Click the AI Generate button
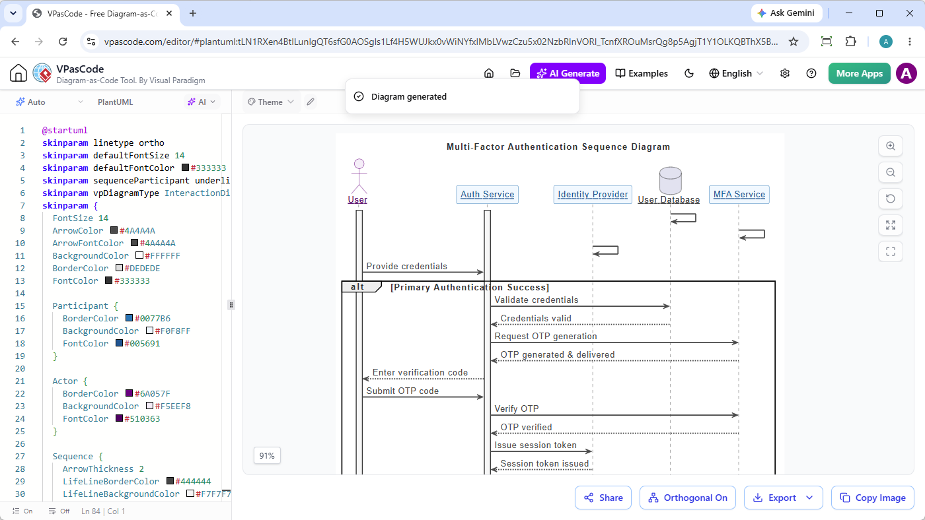This screenshot has height=520, width=925. click(568, 73)
